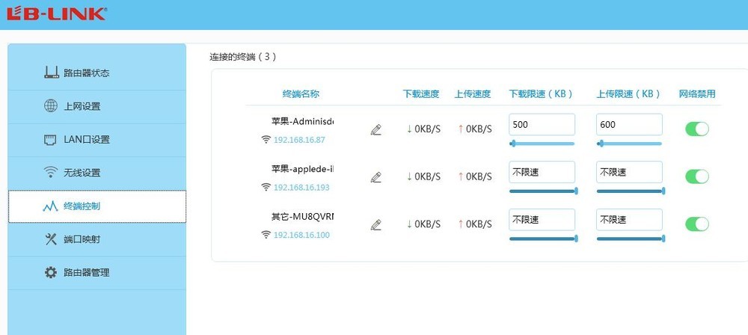Click download limit field for 苹果-applede

[x=542, y=172]
